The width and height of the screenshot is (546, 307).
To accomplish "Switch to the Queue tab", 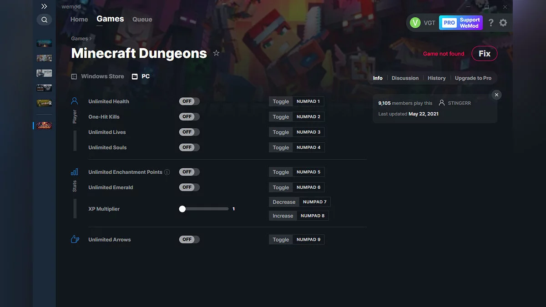I will coord(142,20).
